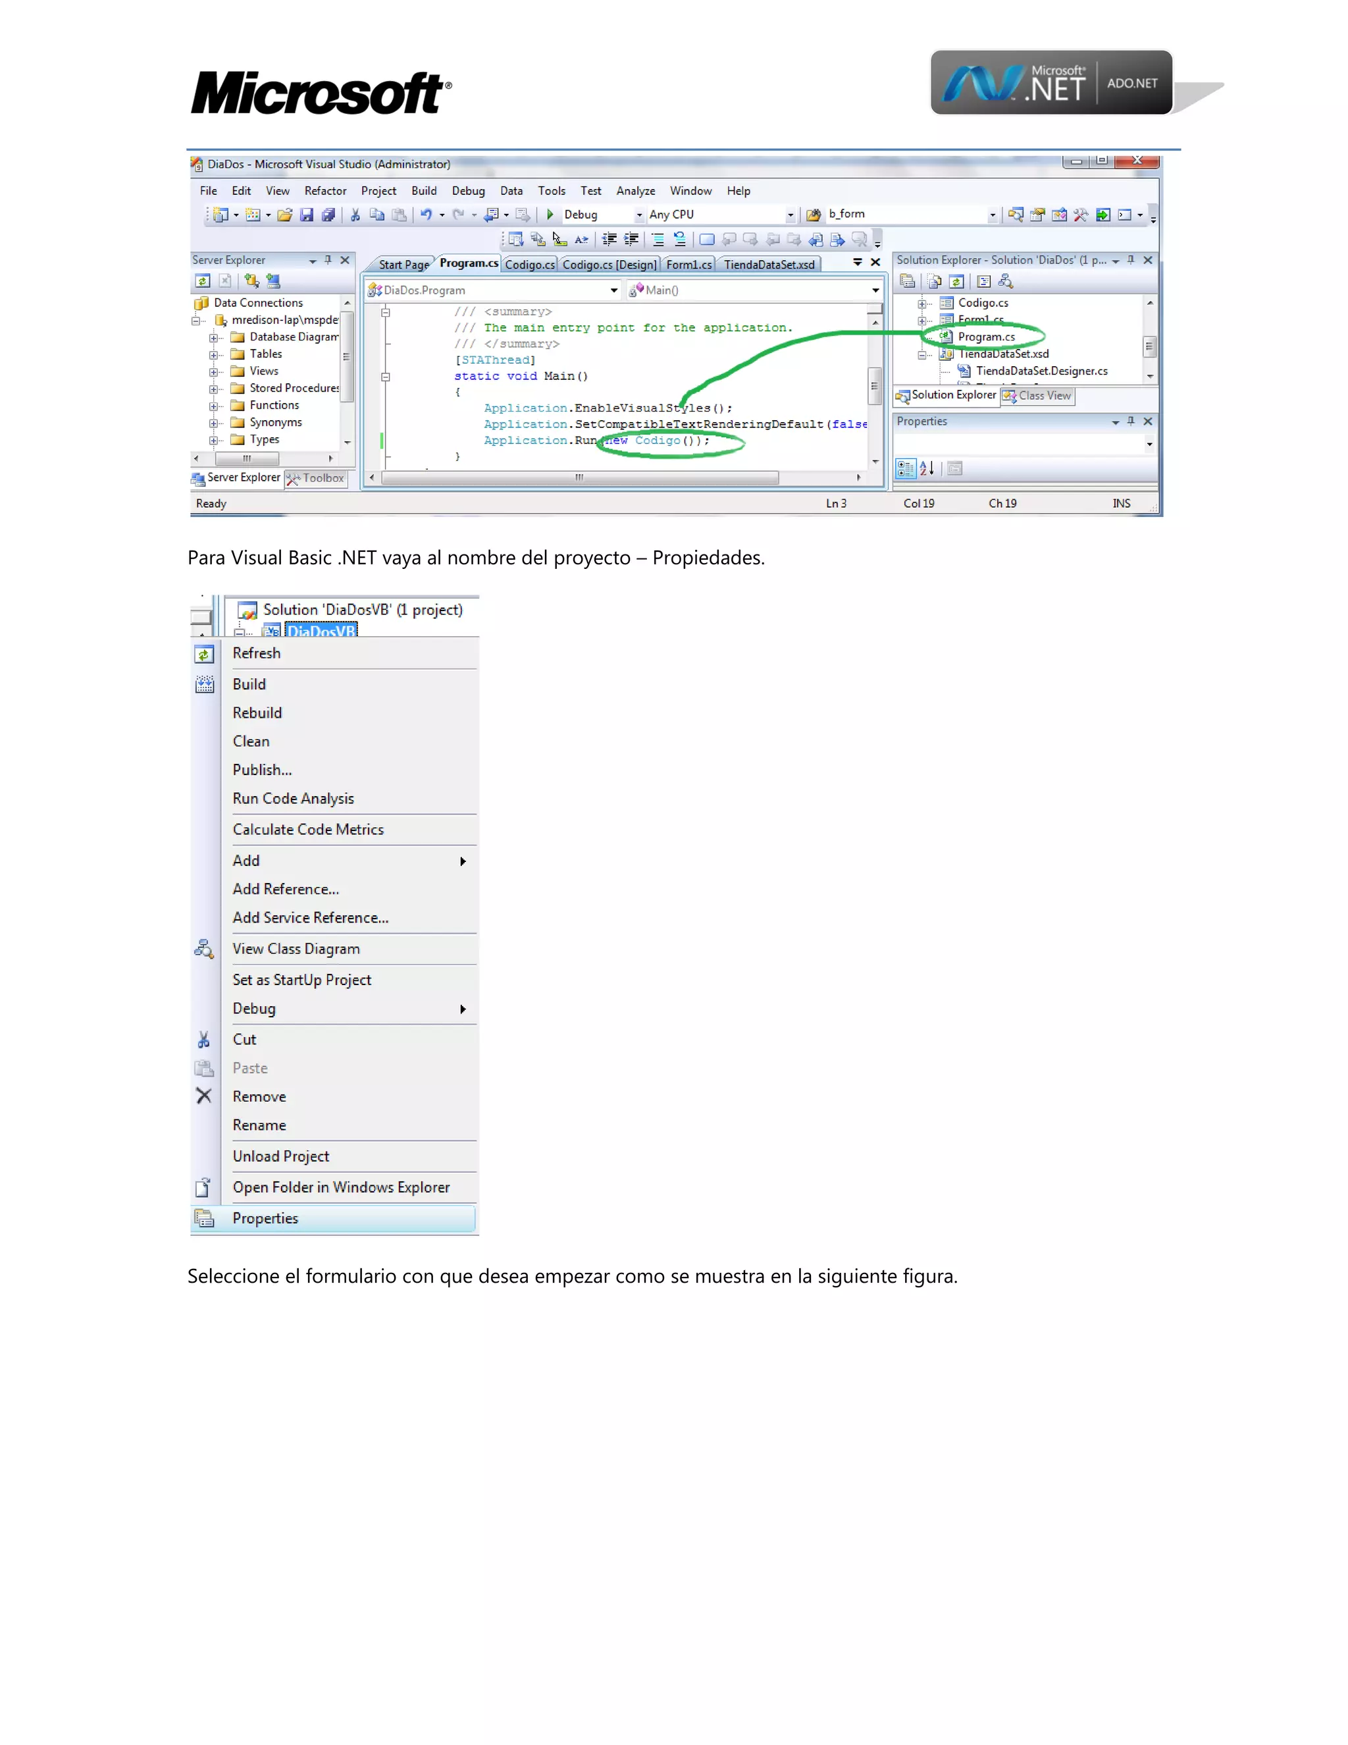Image resolution: width=1348 pixels, height=1745 pixels.
Task: Click Show All Files icon in Solution Explorer
Action: (935, 281)
